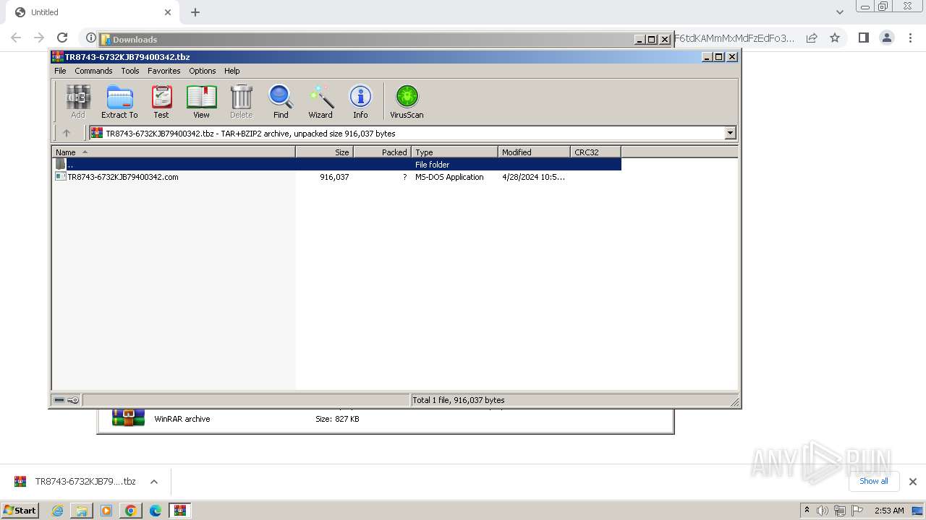
Task: Click the status bar drive/key icon
Action: [67, 399]
